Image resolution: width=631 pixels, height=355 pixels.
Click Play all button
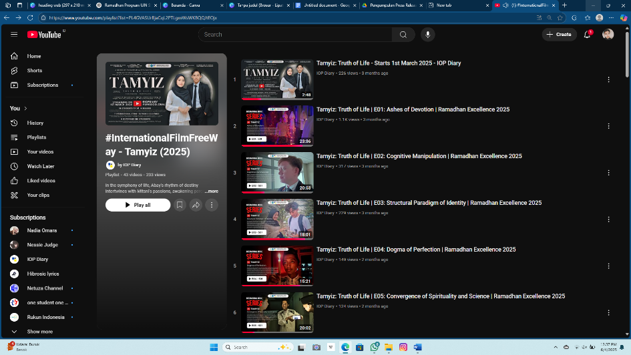point(138,205)
